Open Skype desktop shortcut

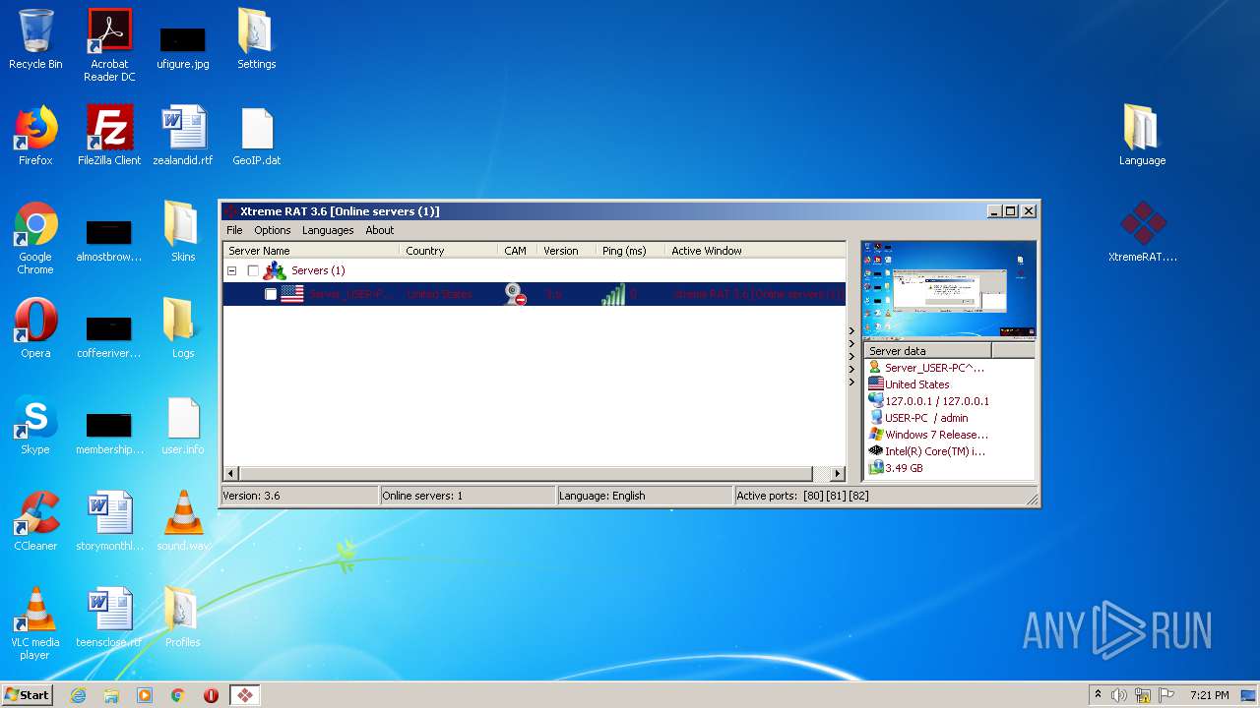[35, 425]
